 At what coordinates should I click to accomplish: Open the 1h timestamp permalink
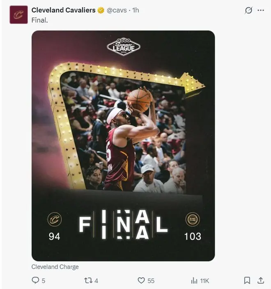(x=135, y=10)
